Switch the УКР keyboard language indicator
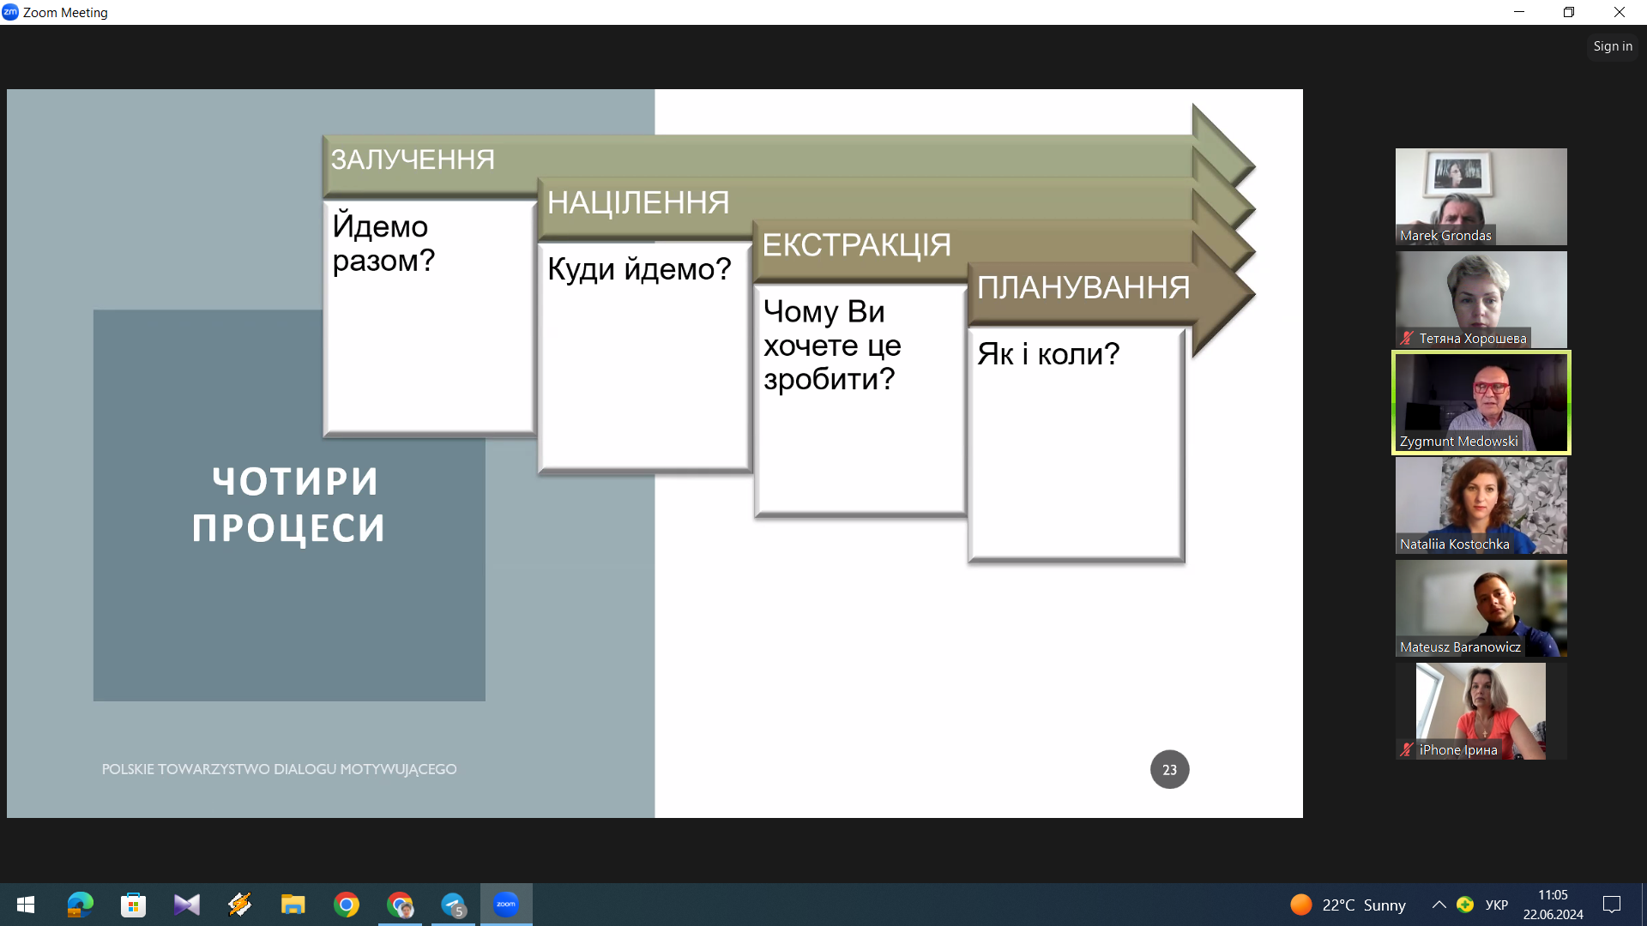The width and height of the screenshot is (1647, 926). tap(1496, 905)
